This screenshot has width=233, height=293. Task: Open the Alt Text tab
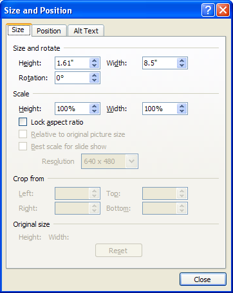pyautogui.click(x=86, y=31)
